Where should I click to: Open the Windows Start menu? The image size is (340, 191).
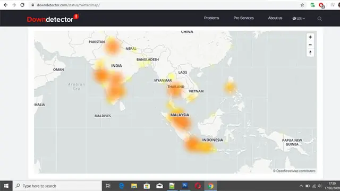pos(6,186)
